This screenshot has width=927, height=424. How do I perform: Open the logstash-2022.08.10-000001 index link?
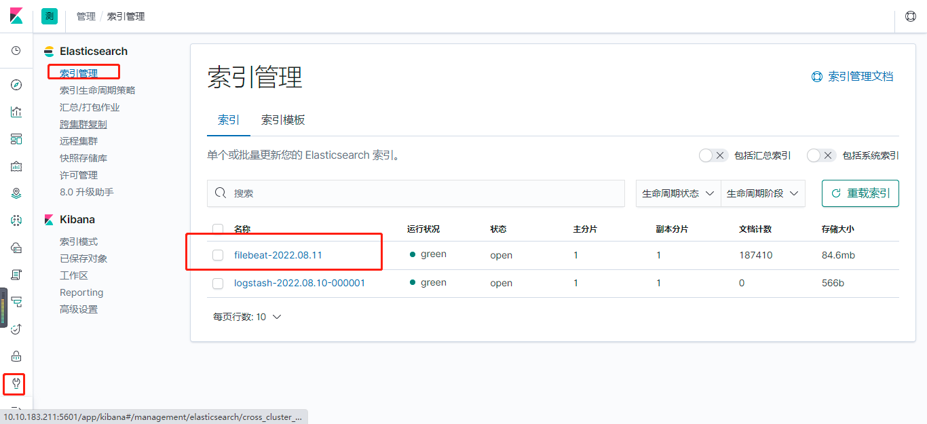299,283
